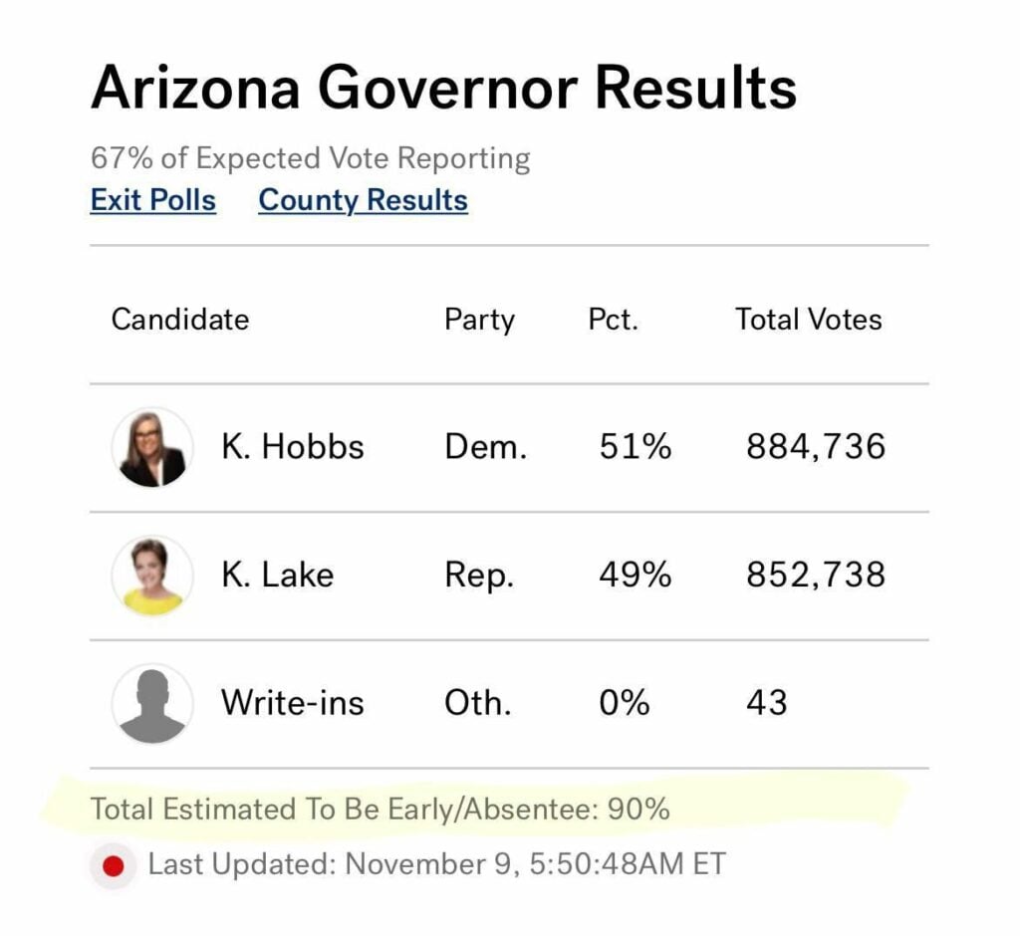
Task: Select the K. Hobbs candidate name
Action: [292, 447]
